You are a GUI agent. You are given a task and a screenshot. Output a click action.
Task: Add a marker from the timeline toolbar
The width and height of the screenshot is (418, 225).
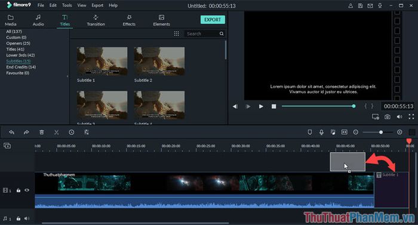pyautogui.click(x=310, y=132)
